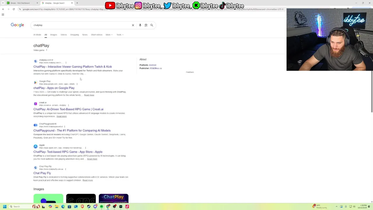Image resolution: width=373 pixels, height=210 pixels.
Task: Open ChatPlayground Comparing AI Models link
Action: click(x=72, y=131)
